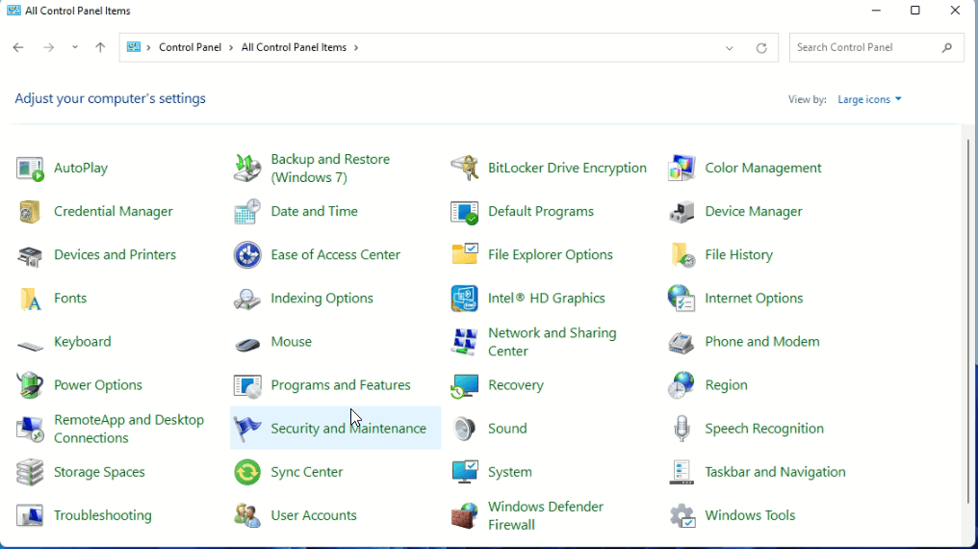
Task: Expand the address bar history dropdown
Action: coord(729,48)
